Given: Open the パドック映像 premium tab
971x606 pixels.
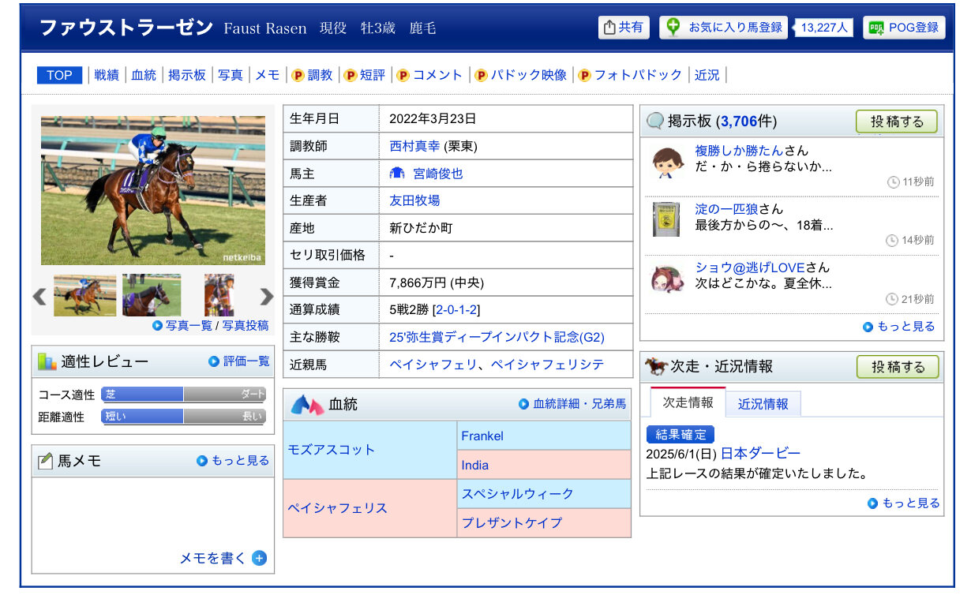Looking at the screenshot, I should pyautogui.click(x=520, y=75).
